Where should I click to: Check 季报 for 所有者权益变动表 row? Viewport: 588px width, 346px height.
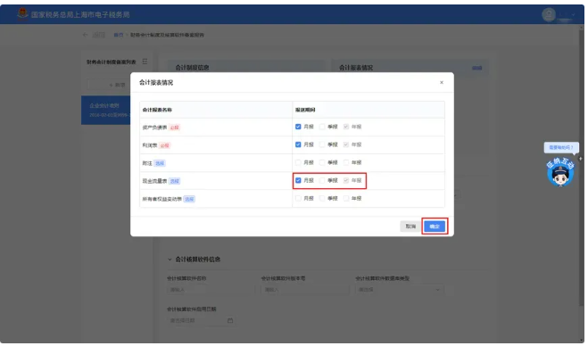322,198
